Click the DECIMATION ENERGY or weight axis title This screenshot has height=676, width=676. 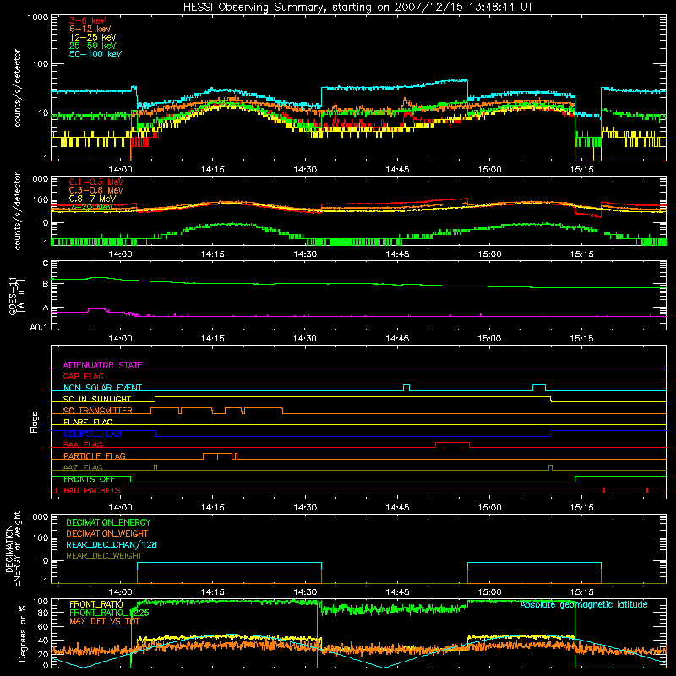coord(13,548)
